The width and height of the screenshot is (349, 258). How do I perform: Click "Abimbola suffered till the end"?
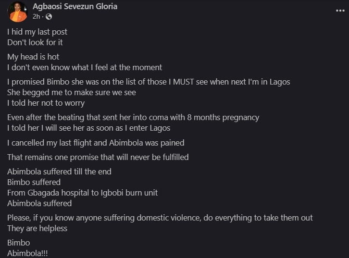[x=59, y=172]
